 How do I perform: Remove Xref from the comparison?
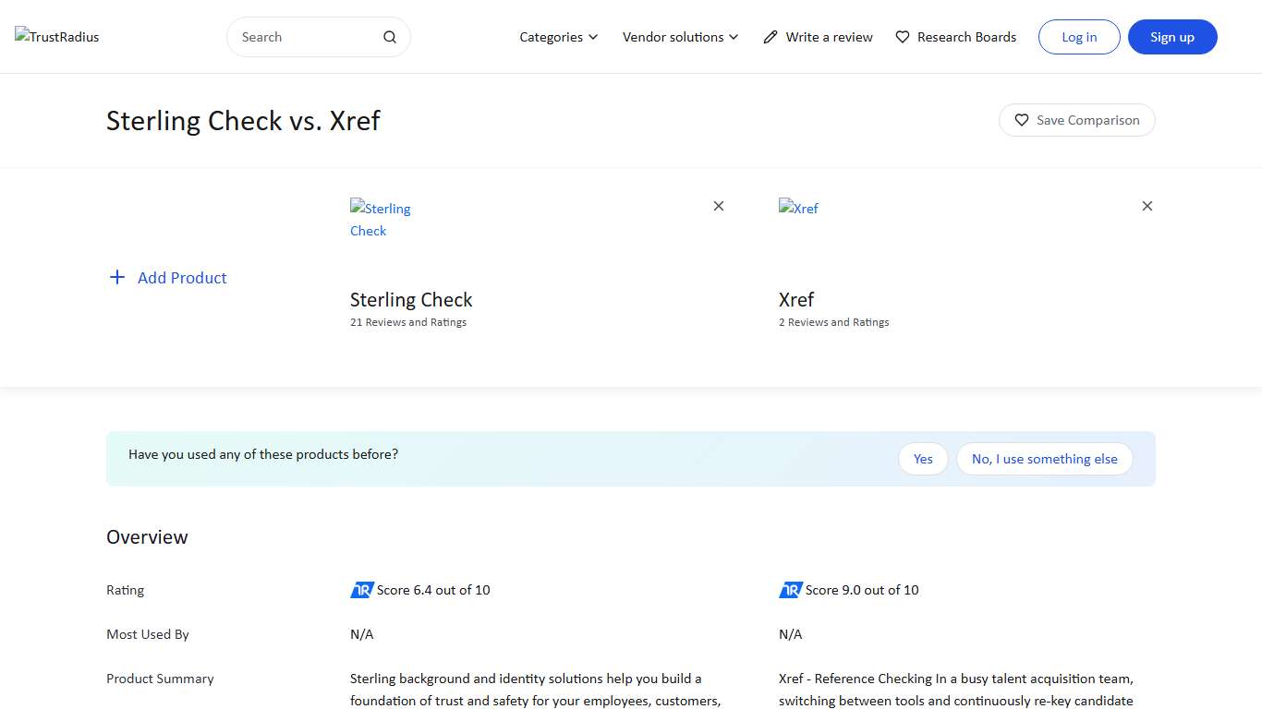point(1147,206)
